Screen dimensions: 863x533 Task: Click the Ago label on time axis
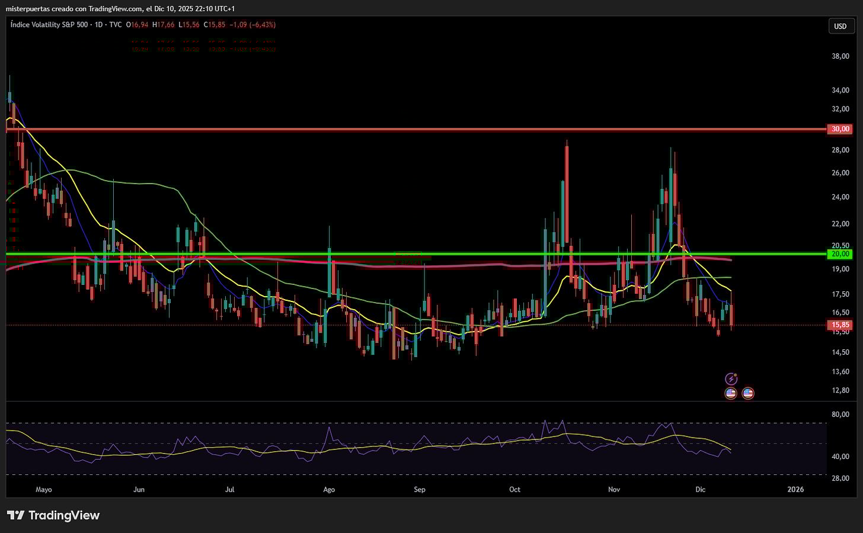coord(329,490)
